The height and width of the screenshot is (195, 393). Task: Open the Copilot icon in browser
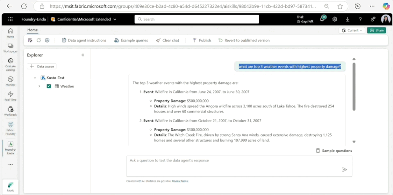386,6
